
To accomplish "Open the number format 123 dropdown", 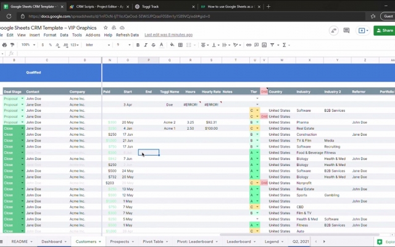I will pyautogui.click(x=74, y=45).
